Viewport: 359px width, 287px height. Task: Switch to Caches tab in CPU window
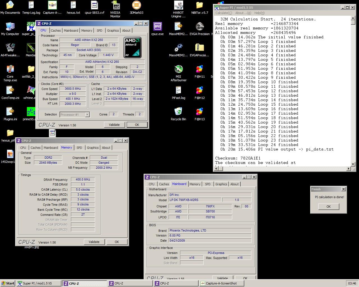tap(56, 31)
